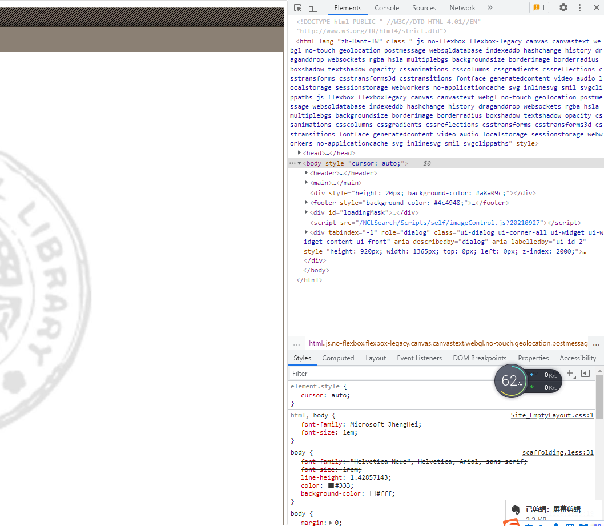Switch to the Console tab
This screenshot has width=604, height=526.
point(386,8)
